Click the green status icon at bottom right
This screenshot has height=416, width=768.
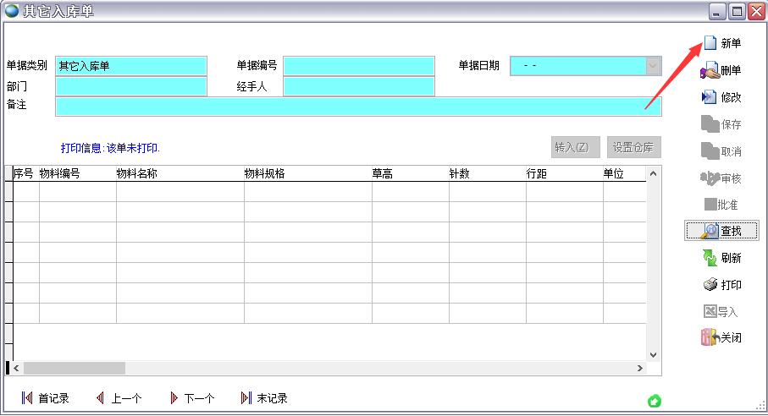click(x=654, y=401)
